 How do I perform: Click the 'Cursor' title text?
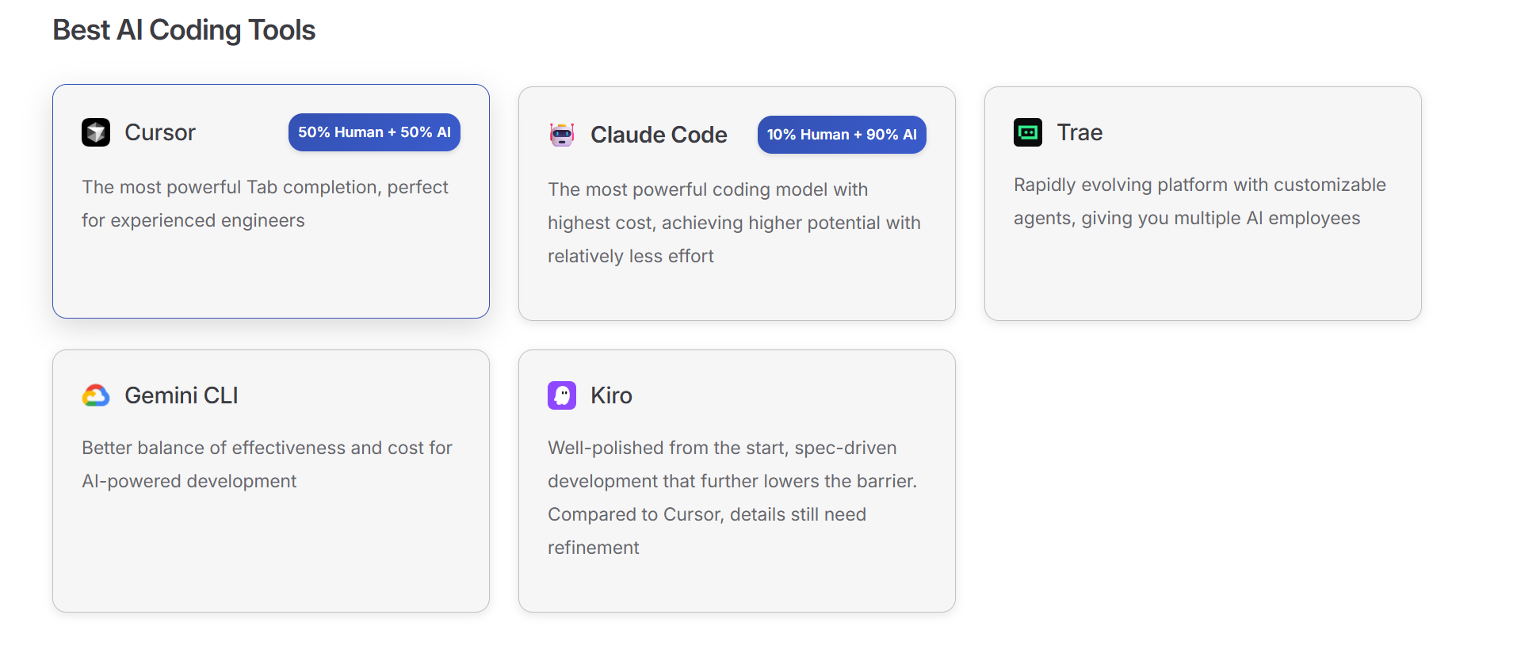[x=159, y=132]
